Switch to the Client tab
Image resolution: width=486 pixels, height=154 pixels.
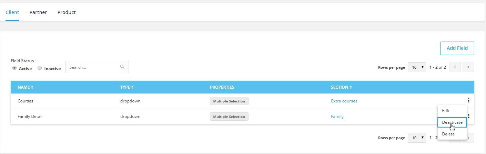(x=12, y=12)
